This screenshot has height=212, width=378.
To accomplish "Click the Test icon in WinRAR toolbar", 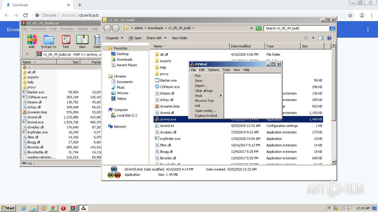I will (66, 41).
